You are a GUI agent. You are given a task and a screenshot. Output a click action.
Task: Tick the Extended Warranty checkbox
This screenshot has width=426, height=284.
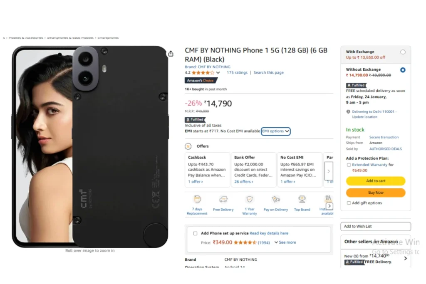[x=349, y=165]
